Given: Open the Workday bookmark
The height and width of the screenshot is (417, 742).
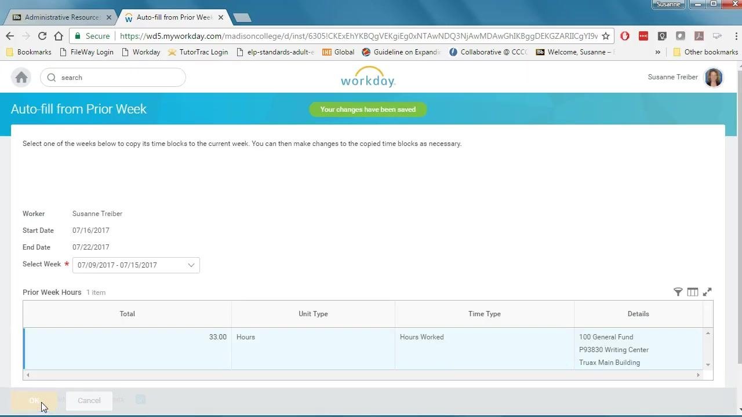Looking at the screenshot, I should [141, 52].
